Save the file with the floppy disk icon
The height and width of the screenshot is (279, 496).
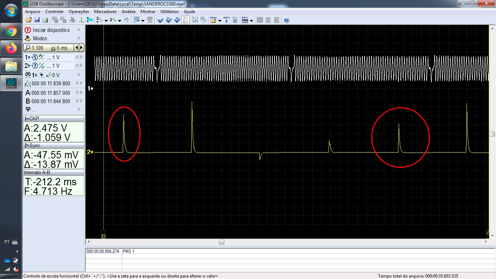(x=37, y=20)
